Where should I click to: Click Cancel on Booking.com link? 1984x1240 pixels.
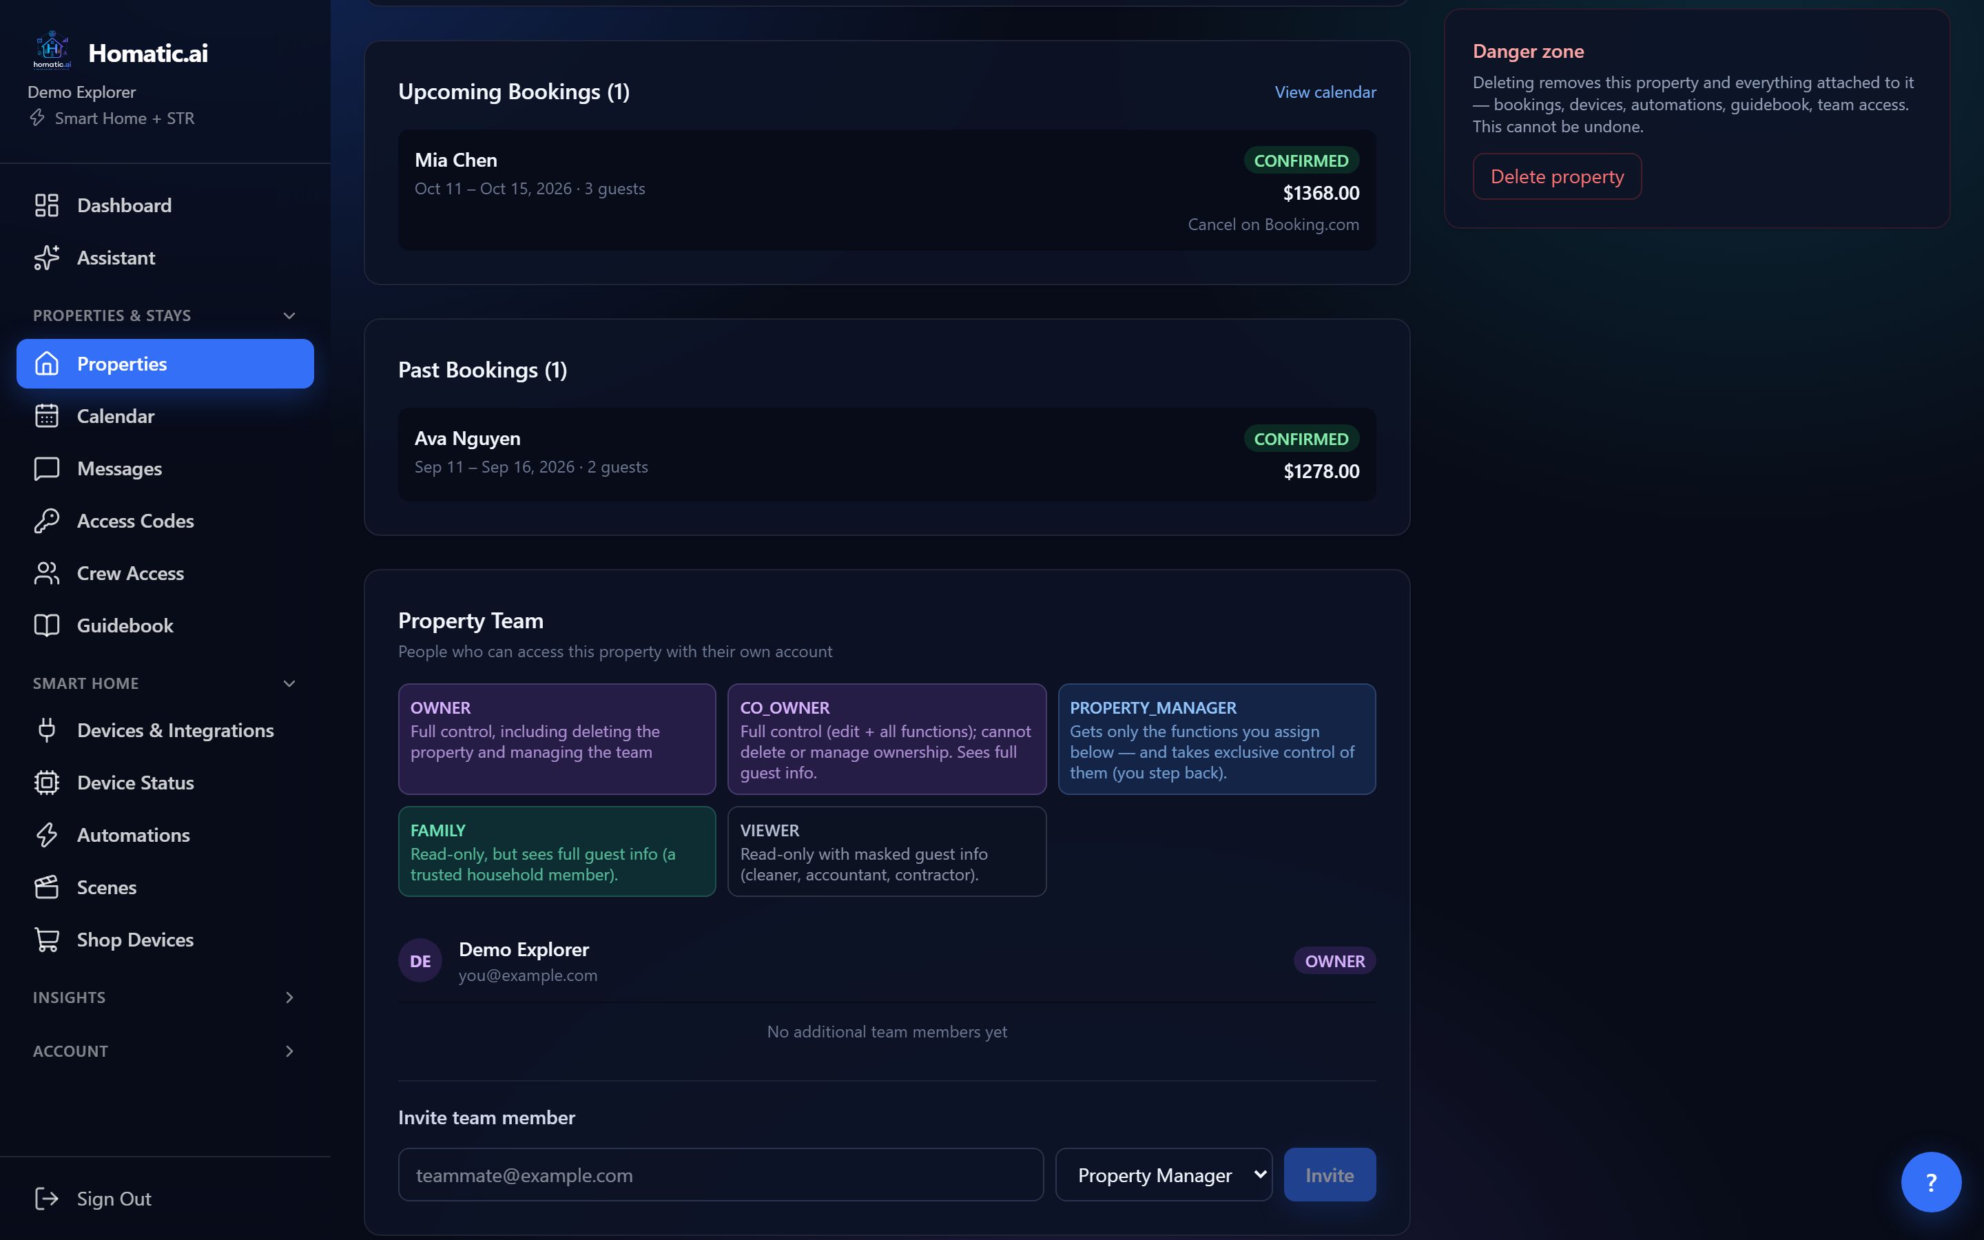click(1273, 224)
